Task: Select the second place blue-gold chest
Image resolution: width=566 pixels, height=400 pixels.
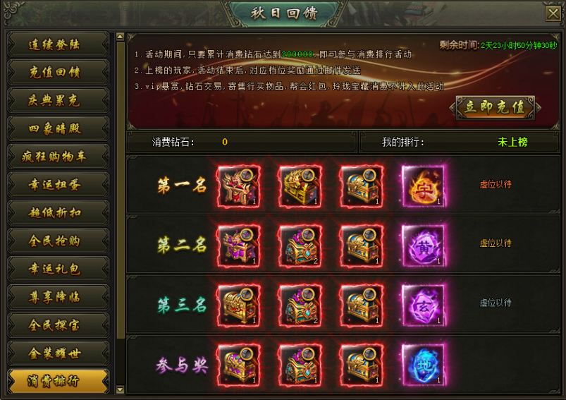Action: tap(362, 246)
